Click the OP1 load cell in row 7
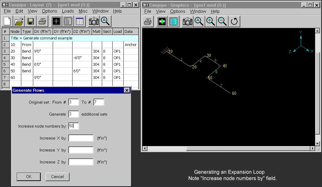Image resolution: width=322 pixels, height=187 pixels. (x=118, y=77)
